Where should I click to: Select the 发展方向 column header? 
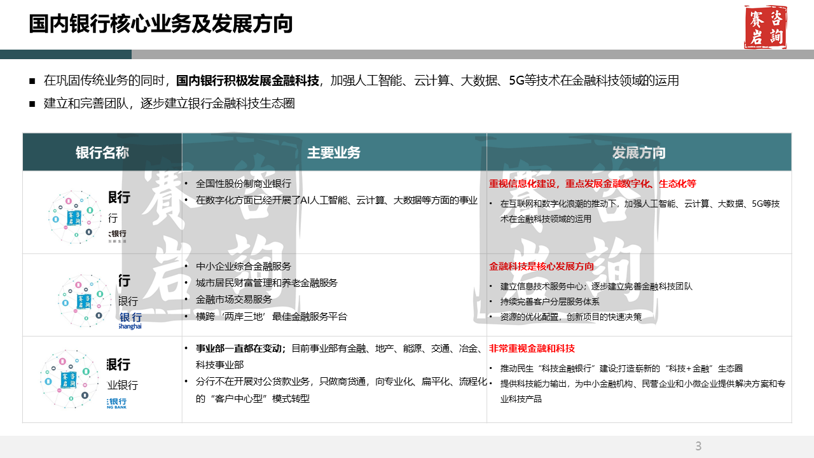pos(638,153)
